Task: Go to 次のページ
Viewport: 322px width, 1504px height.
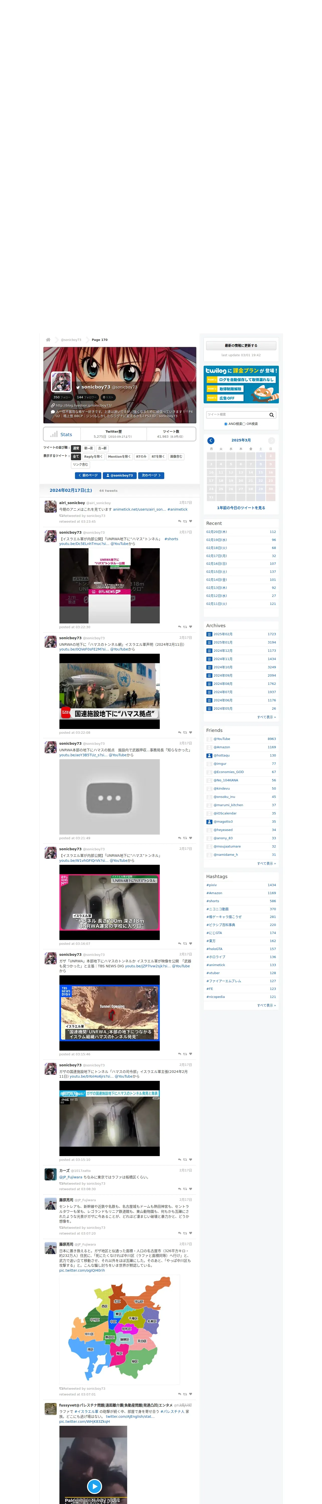Action: click(151, 475)
